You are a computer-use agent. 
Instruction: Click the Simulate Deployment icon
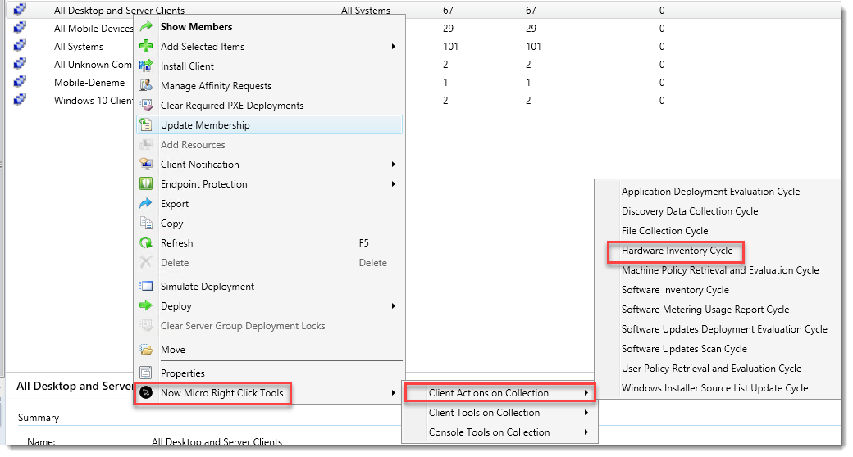click(146, 287)
